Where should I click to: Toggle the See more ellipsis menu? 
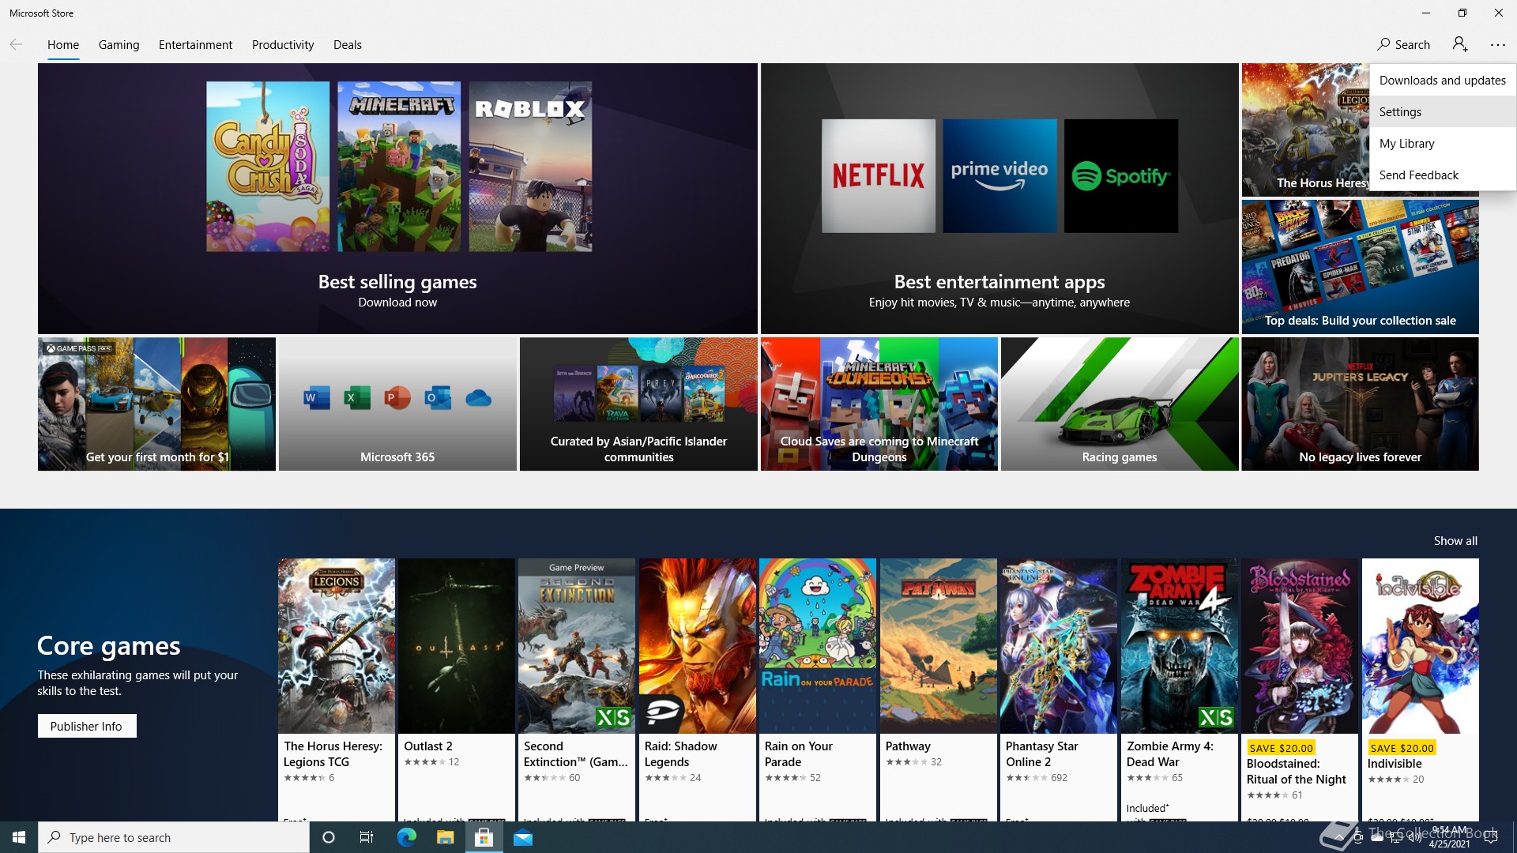coord(1498,45)
